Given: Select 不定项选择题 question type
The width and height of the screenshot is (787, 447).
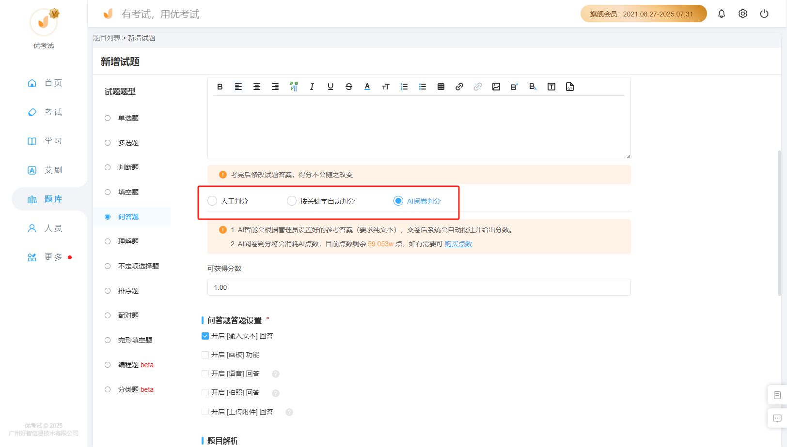Looking at the screenshot, I should coord(132,266).
